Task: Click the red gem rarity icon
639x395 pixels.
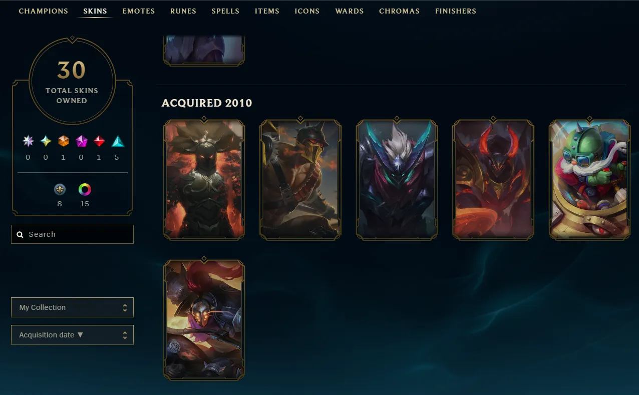Action: click(99, 141)
